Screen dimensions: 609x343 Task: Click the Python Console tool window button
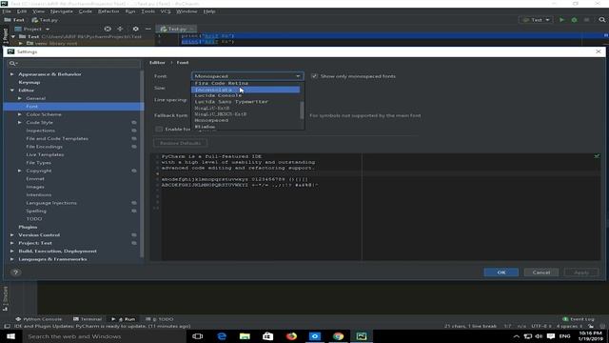pyautogui.click(x=38, y=319)
